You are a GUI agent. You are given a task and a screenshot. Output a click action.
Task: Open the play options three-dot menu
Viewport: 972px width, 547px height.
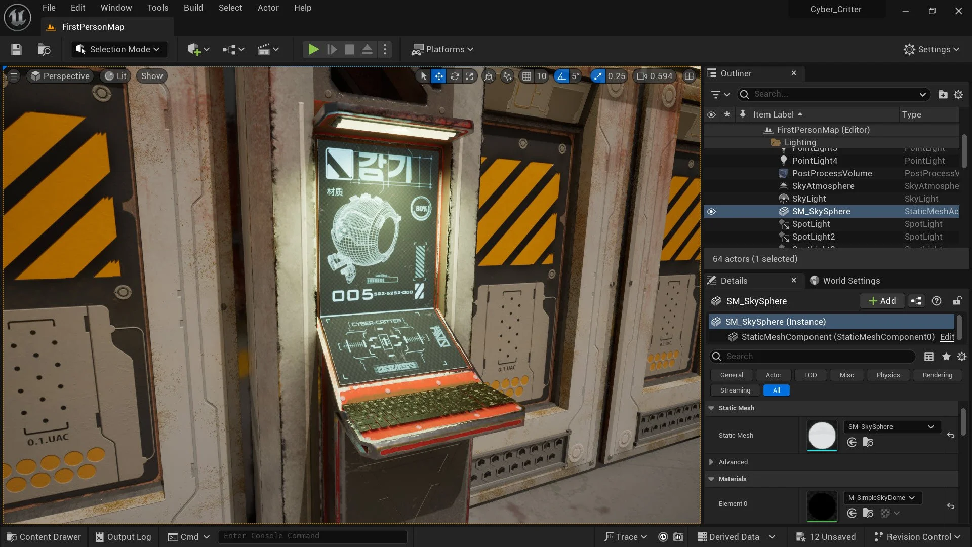(x=385, y=49)
